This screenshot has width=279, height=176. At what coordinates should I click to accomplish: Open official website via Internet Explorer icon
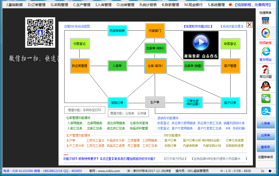click(265, 51)
